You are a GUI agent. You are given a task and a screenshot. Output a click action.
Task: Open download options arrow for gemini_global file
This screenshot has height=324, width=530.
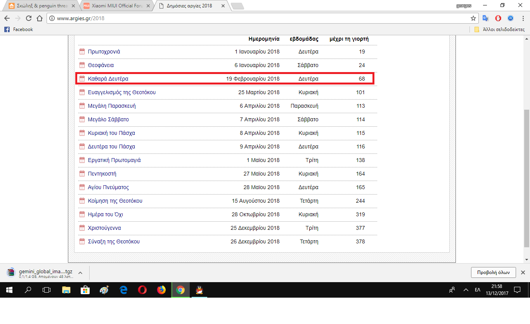click(x=80, y=272)
